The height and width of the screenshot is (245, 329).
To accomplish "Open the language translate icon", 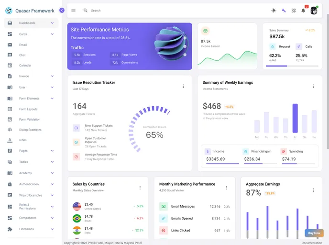I will [284, 11].
